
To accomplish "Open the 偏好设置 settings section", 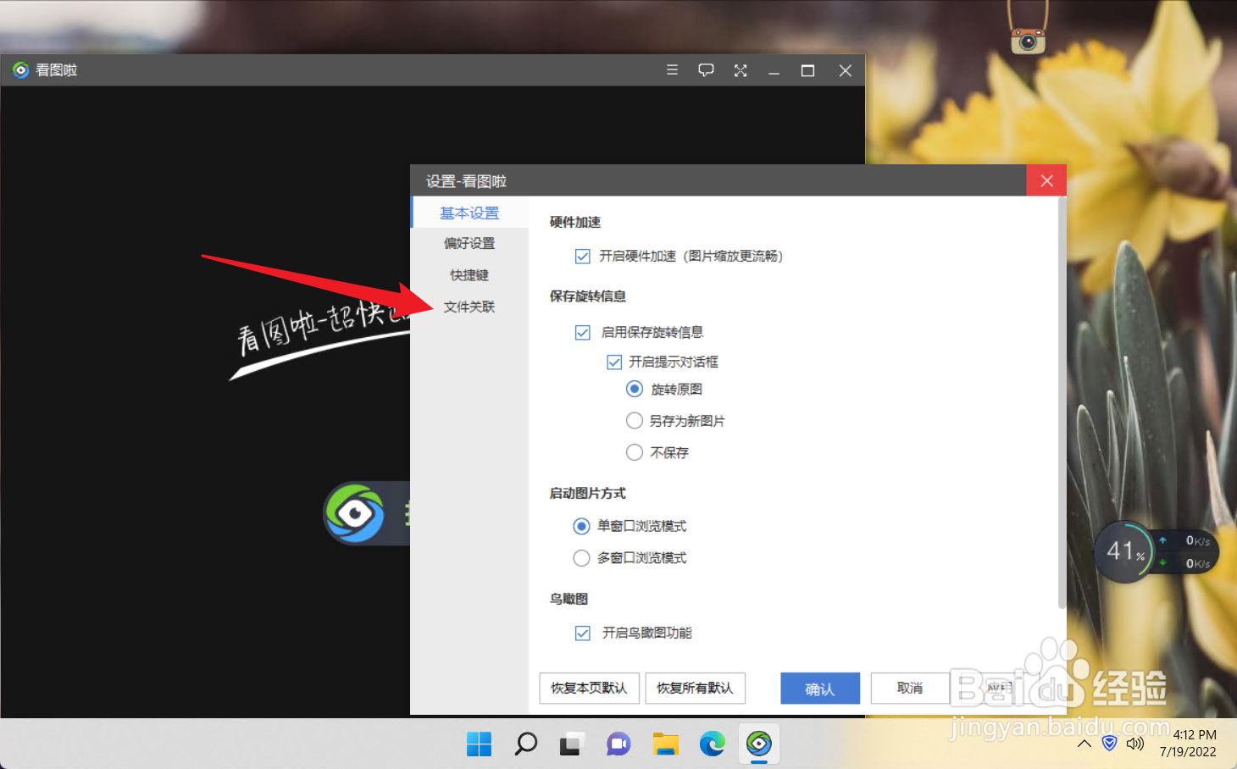I will 469,243.
